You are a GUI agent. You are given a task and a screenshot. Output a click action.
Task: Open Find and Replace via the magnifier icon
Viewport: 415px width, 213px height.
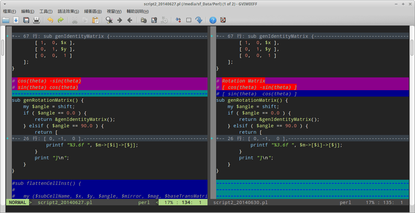click(109, 20)
